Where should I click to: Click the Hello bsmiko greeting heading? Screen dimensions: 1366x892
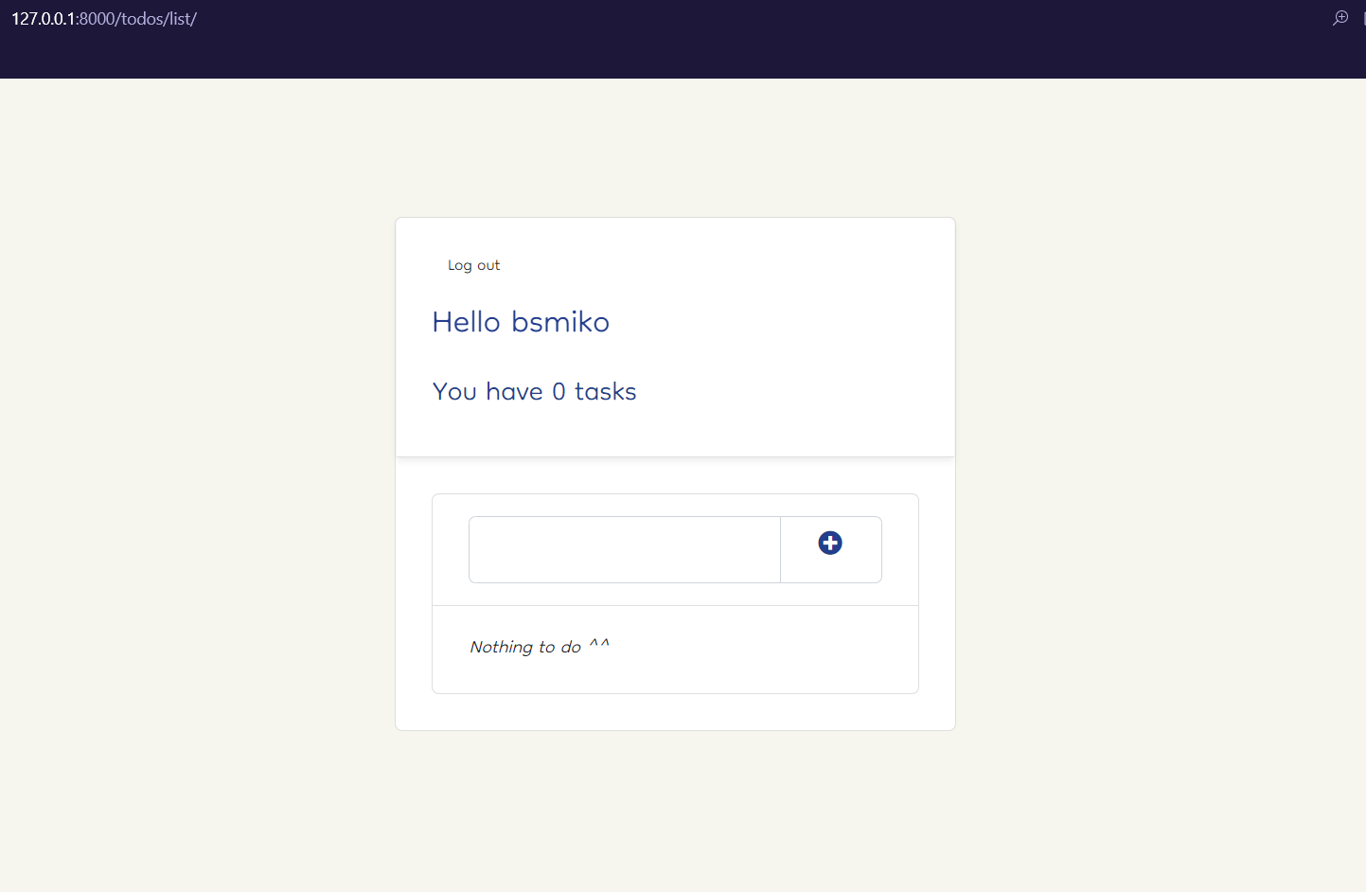pyautogui.click(x=521, y=322)
